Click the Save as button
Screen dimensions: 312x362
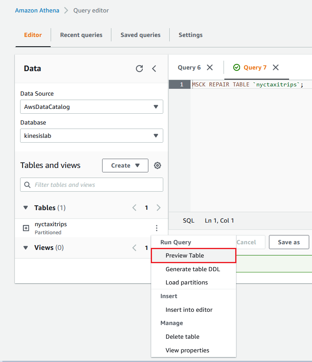[x=289, y=242]
